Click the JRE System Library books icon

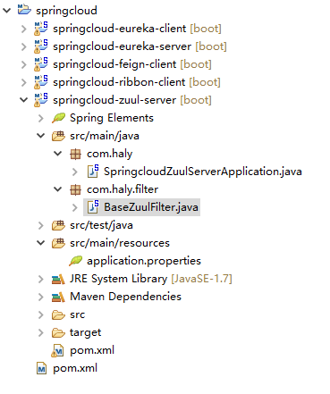pyautogui.click(x=58, y=280)
